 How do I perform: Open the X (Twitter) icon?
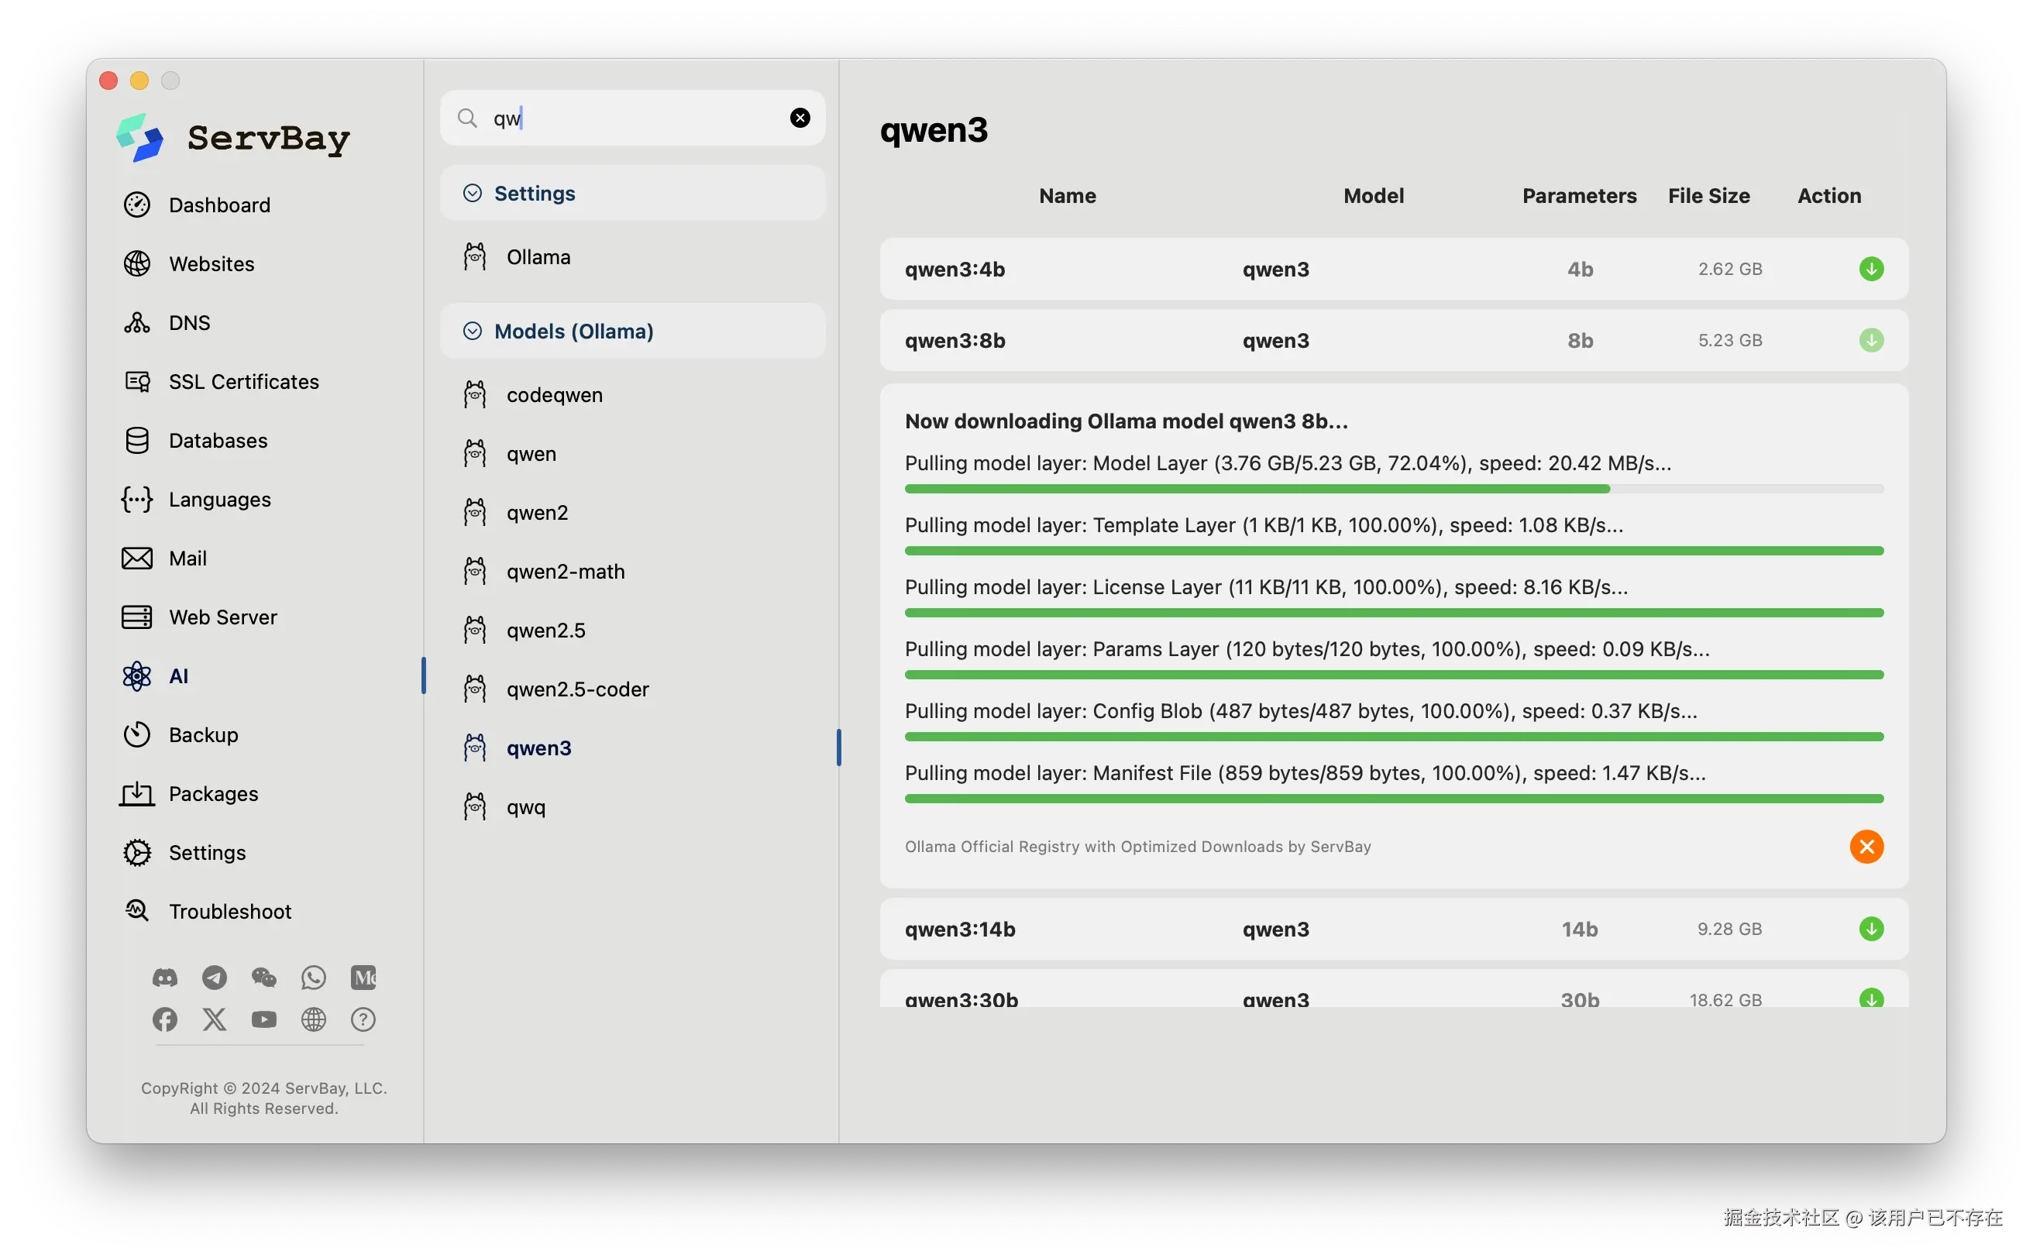[215, 1019]
